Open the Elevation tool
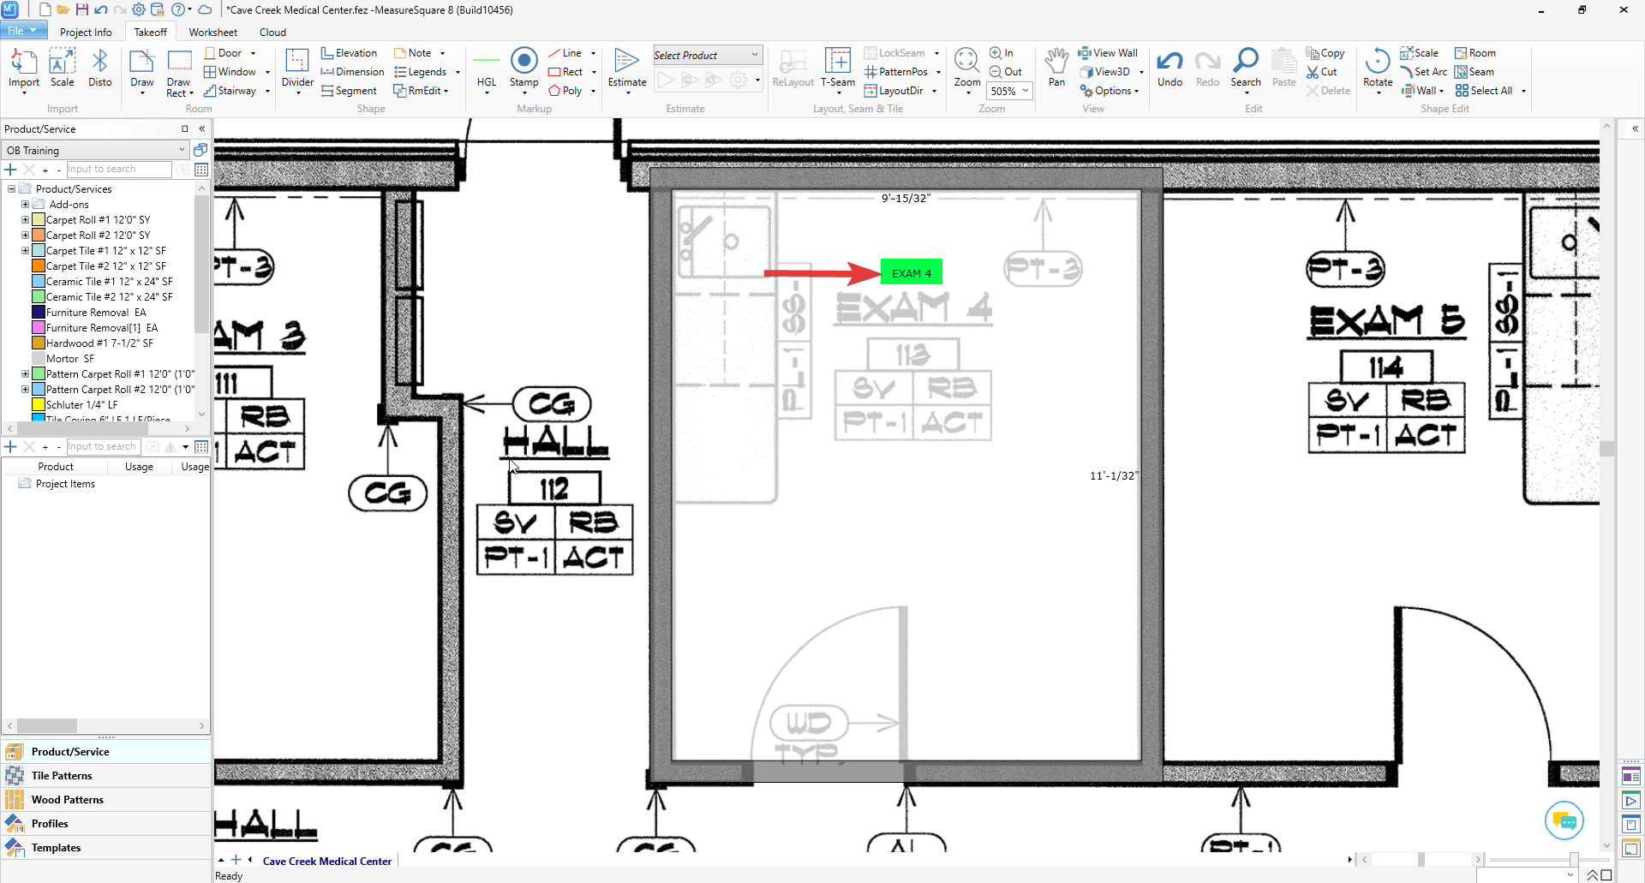 349,53
